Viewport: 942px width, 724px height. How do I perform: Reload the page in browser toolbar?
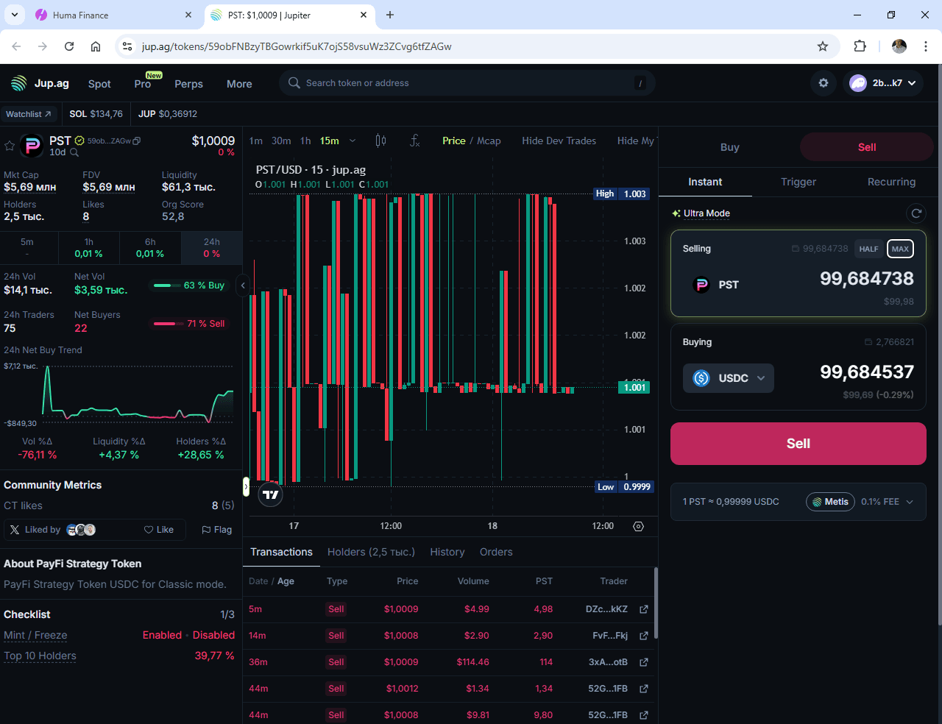coord(69,46)
